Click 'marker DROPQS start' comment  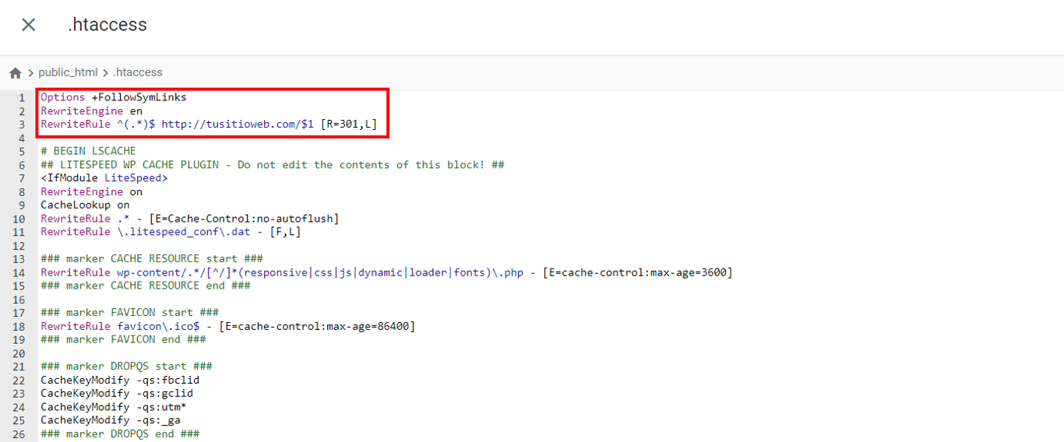click(x=126, y=367)
